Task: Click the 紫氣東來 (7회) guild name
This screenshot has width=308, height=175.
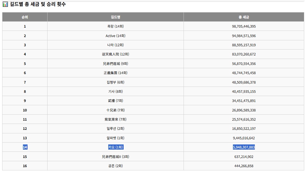Action: click(x=116, y=120)
